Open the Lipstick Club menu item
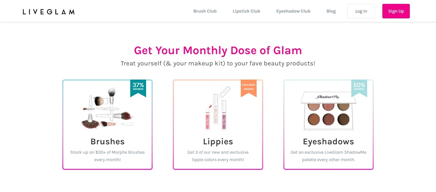 click(246, 11)
